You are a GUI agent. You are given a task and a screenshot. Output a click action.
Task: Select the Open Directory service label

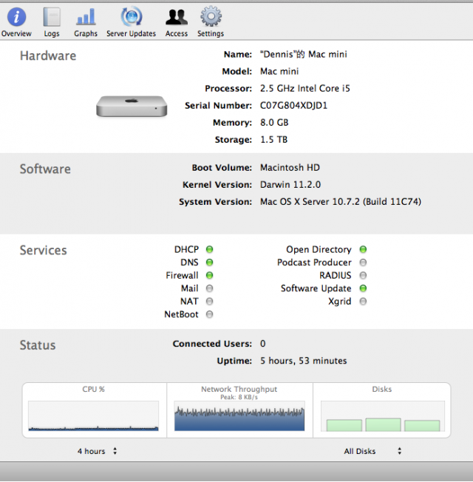[x=319, y=249]
